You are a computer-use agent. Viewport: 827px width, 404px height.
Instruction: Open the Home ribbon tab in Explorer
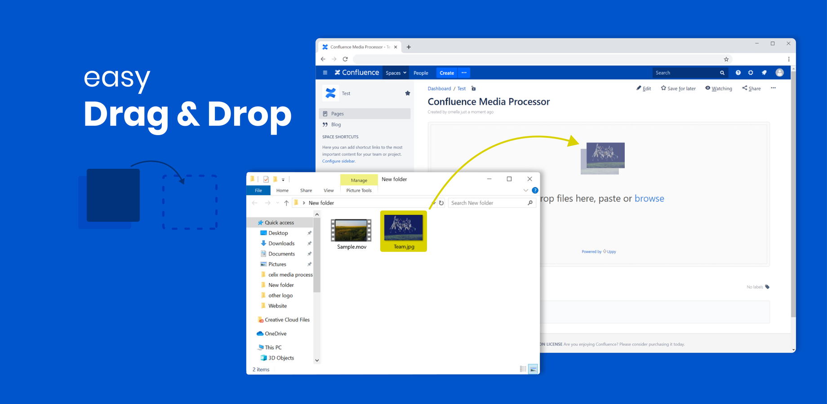pos(282,190)
